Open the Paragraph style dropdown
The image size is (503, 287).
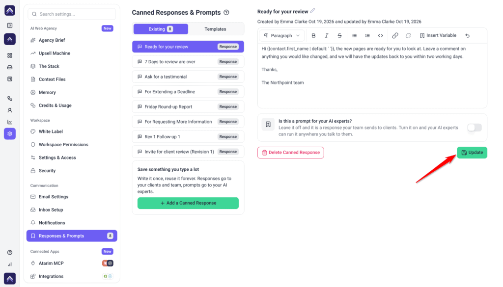point(281,35)
